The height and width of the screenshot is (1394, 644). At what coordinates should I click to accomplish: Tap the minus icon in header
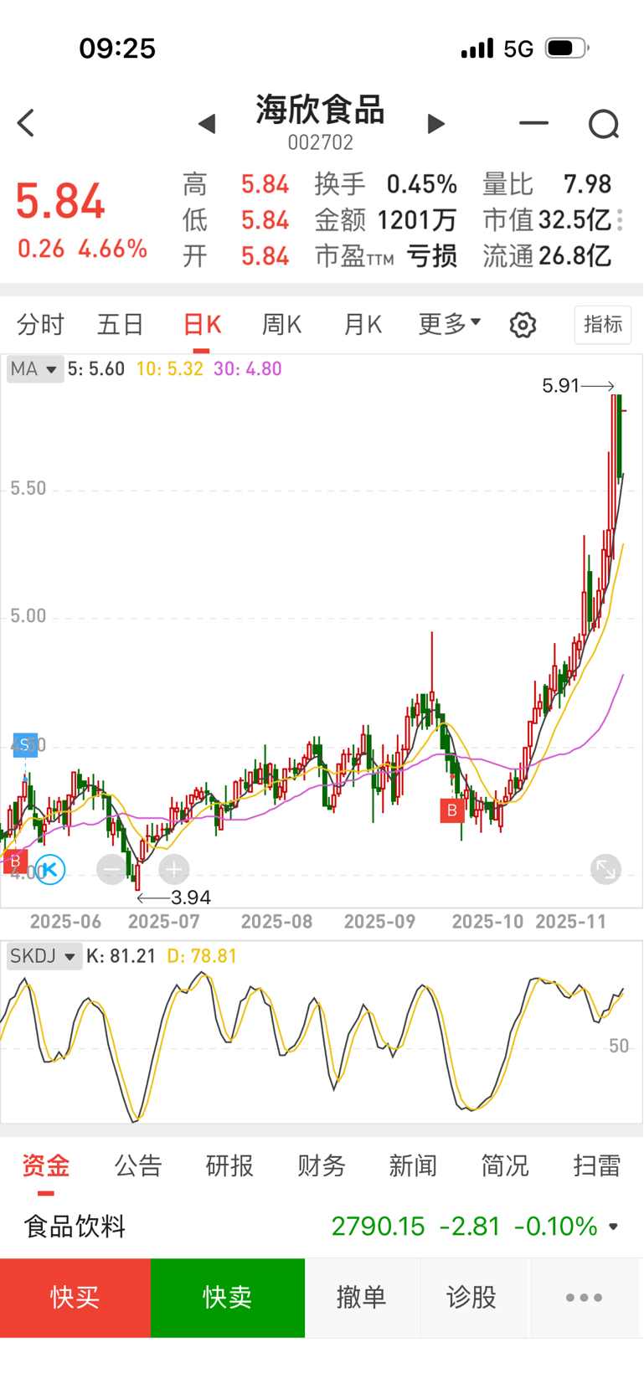coord(533,123)
